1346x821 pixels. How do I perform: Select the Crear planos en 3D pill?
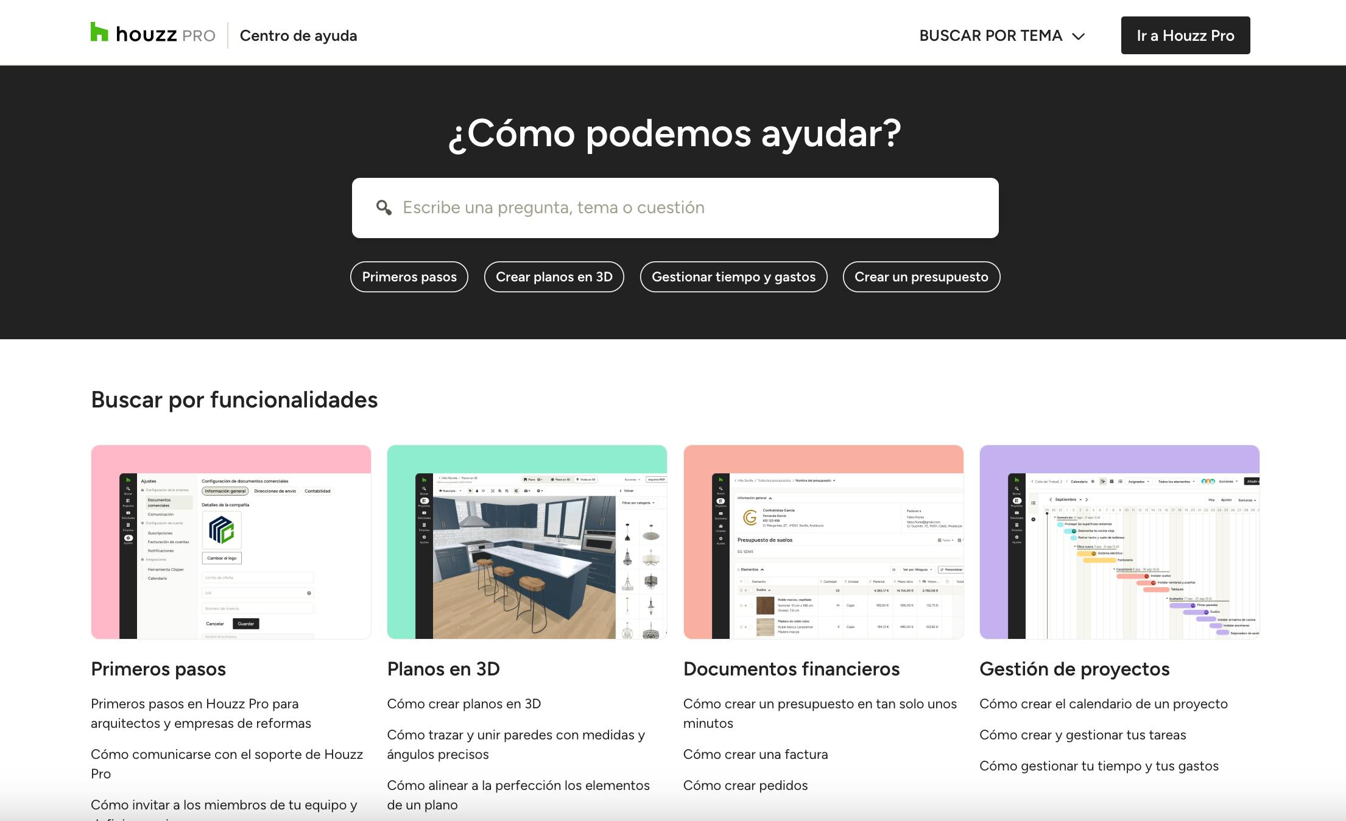[x=554, y=277]
